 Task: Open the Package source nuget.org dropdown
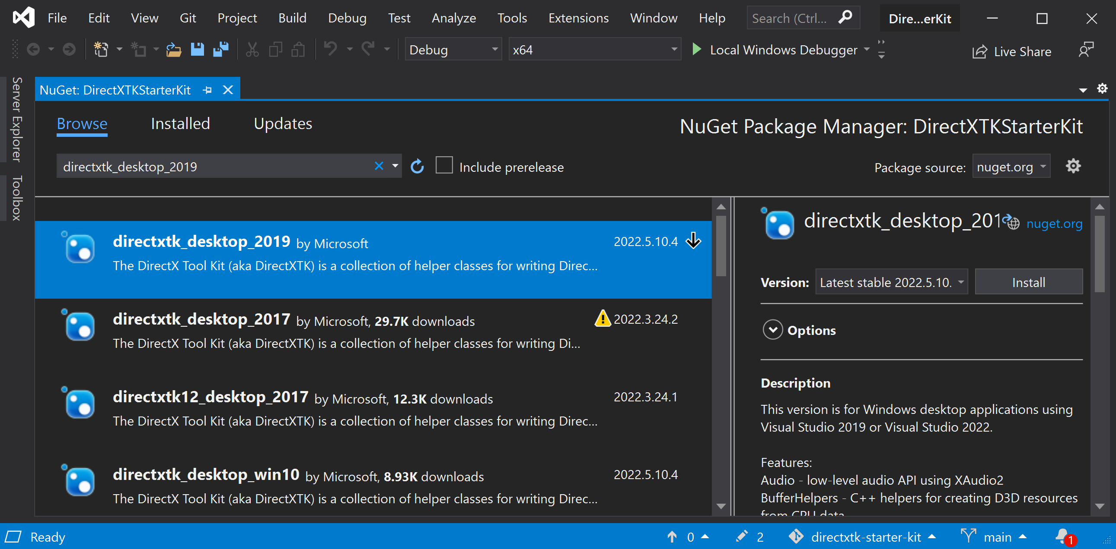(1011, 166)
